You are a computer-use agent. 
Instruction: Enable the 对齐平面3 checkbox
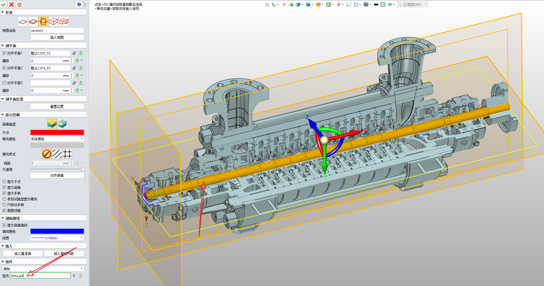tap(4, 83)
